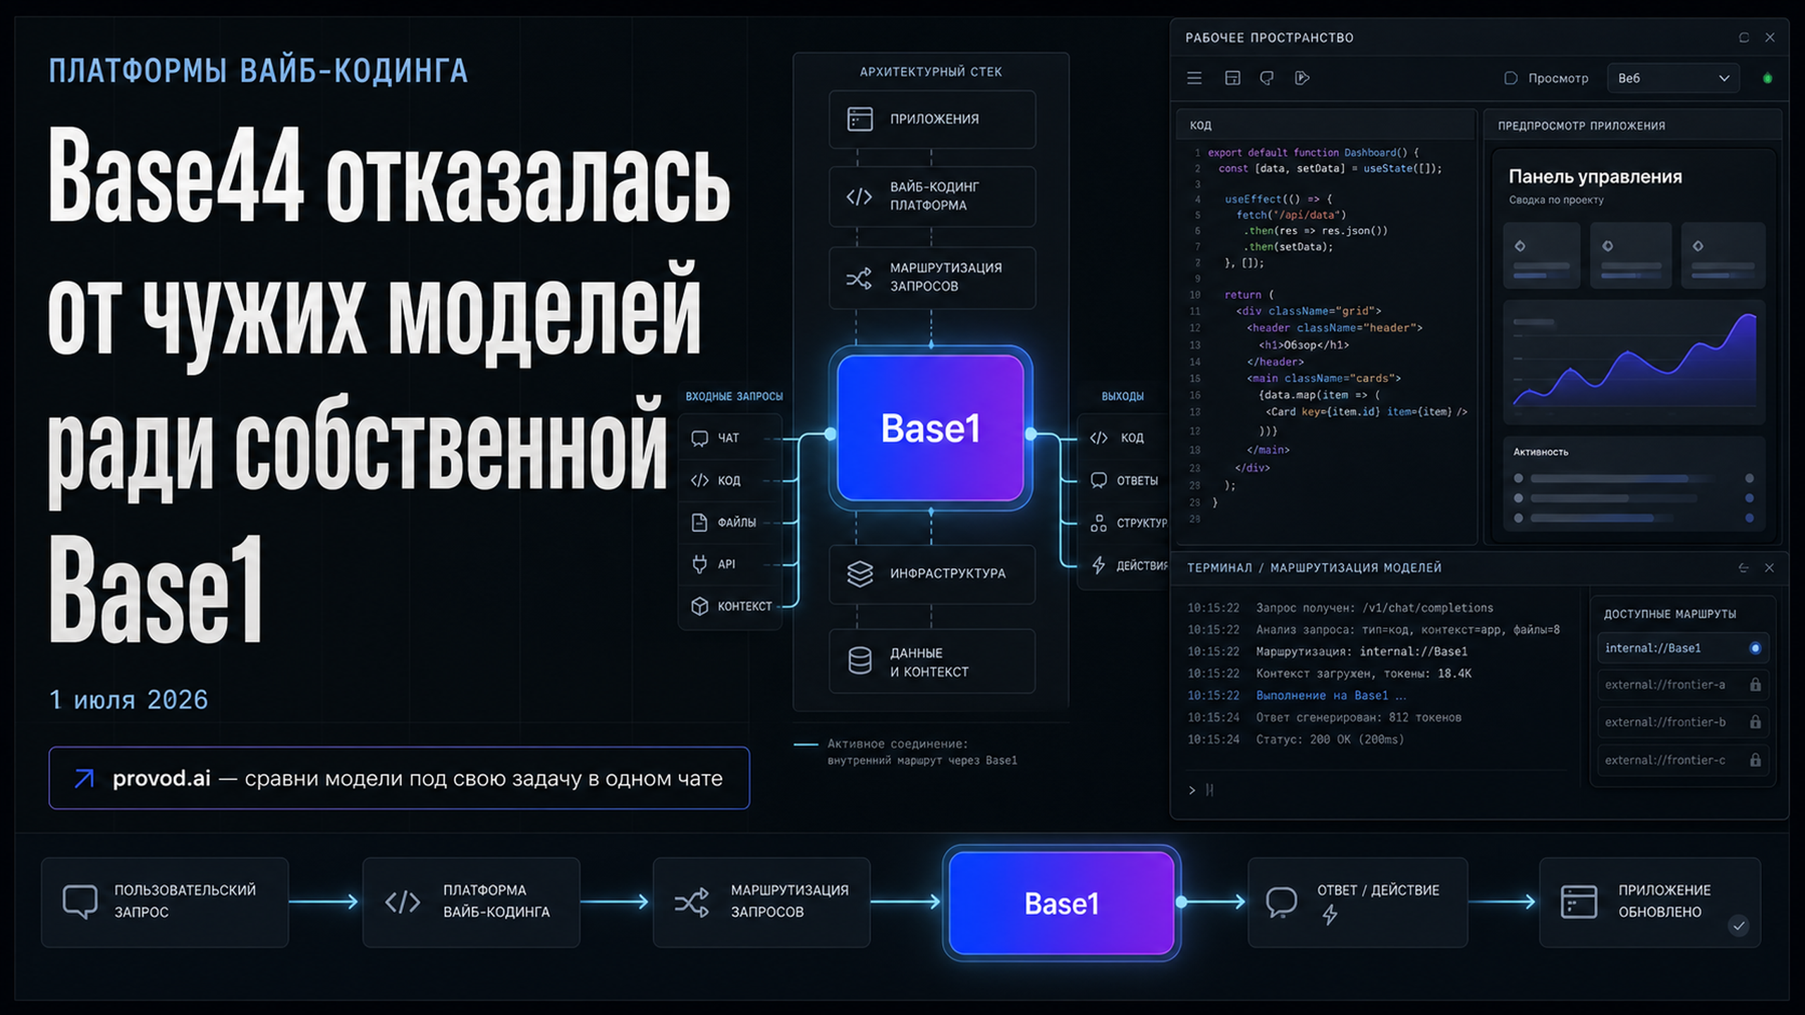Click the Приложение обновлено step

tap(1650, 902)
